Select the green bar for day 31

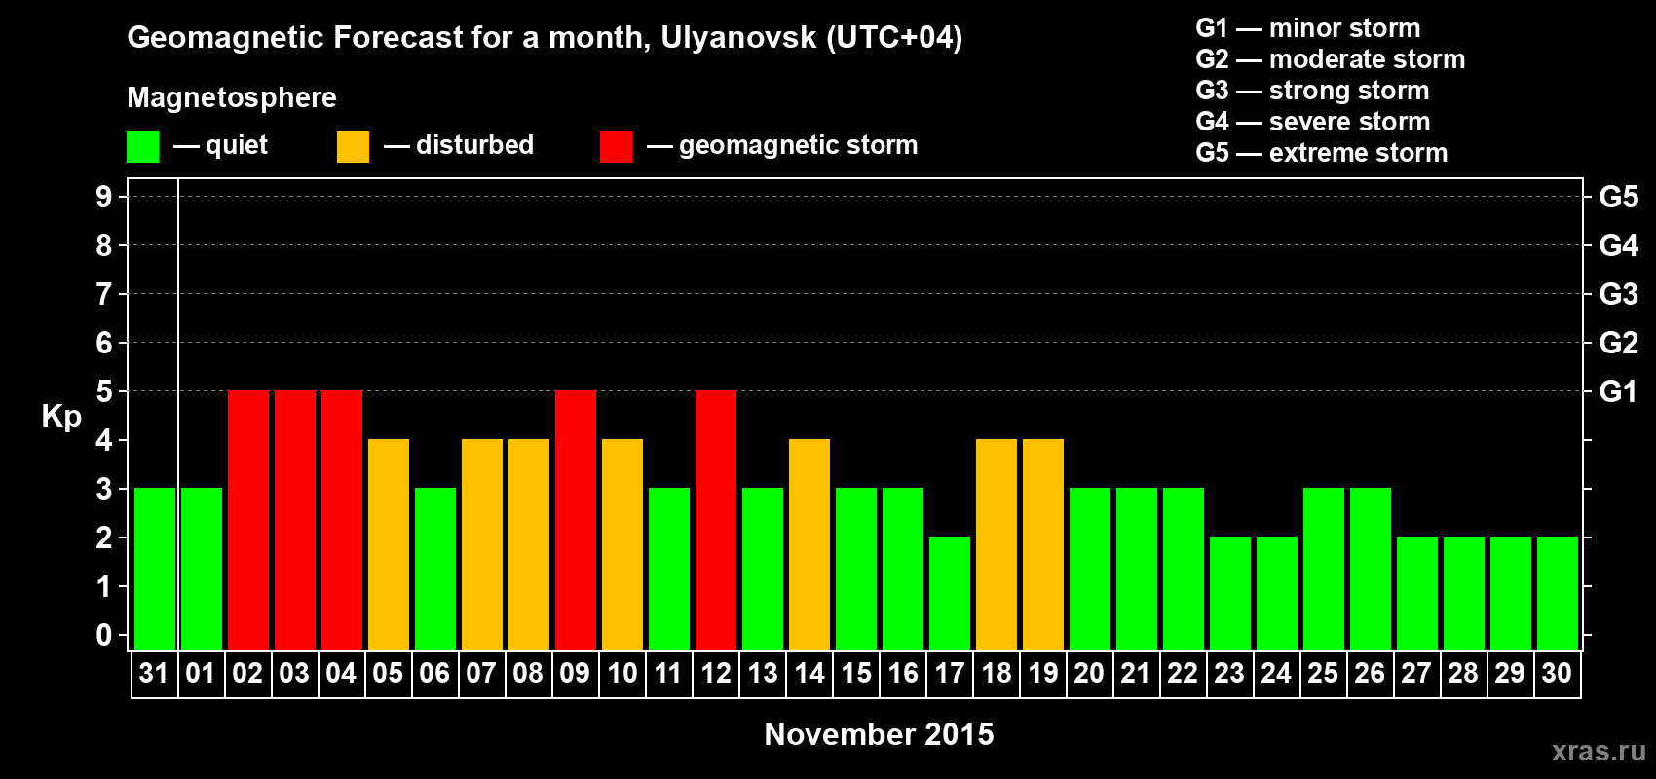point(155,569)
